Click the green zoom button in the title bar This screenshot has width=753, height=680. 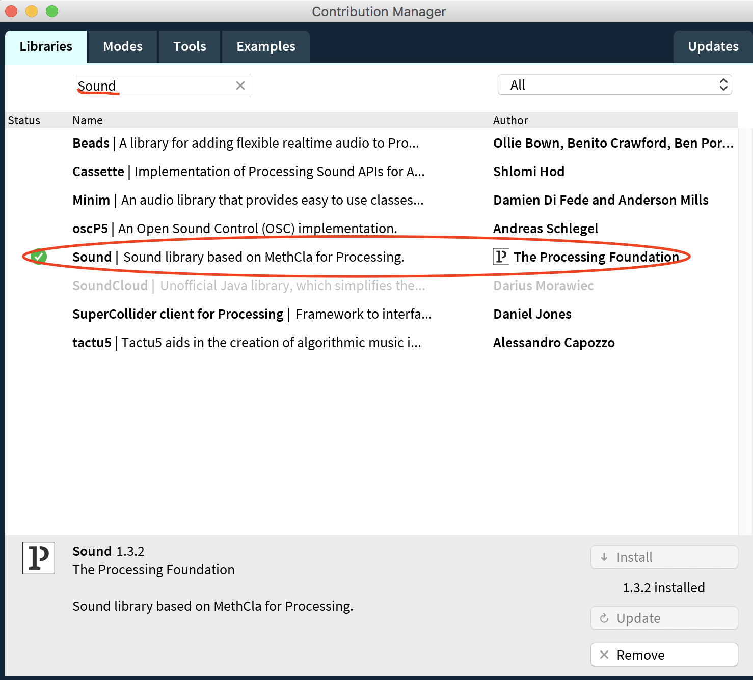52,11
